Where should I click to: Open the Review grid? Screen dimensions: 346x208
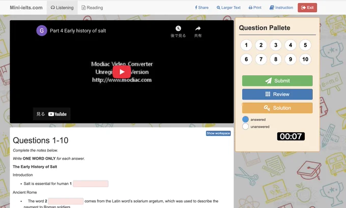(x=277, y=94)
